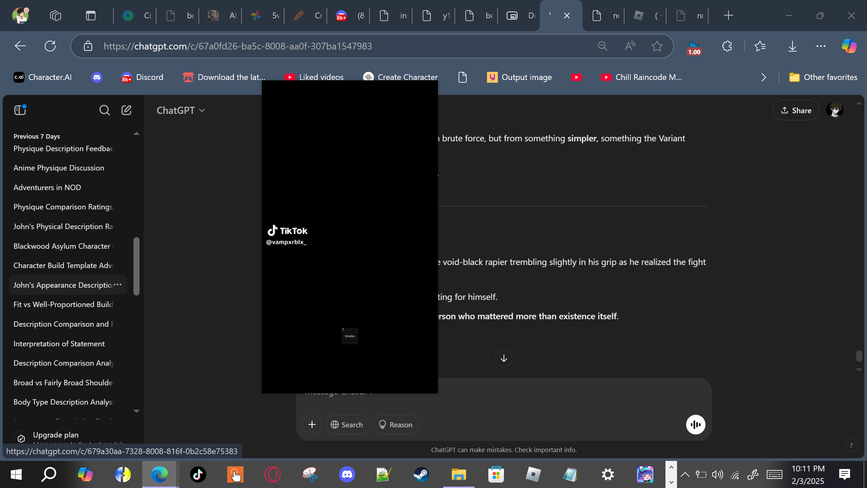
Task: Toggle the vertical tabs actions menu icon
Action: tap(91, 16)
